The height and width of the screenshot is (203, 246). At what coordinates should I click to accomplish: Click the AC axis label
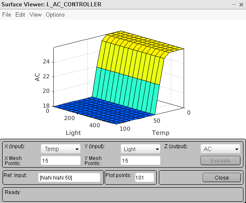coord(37,77)
